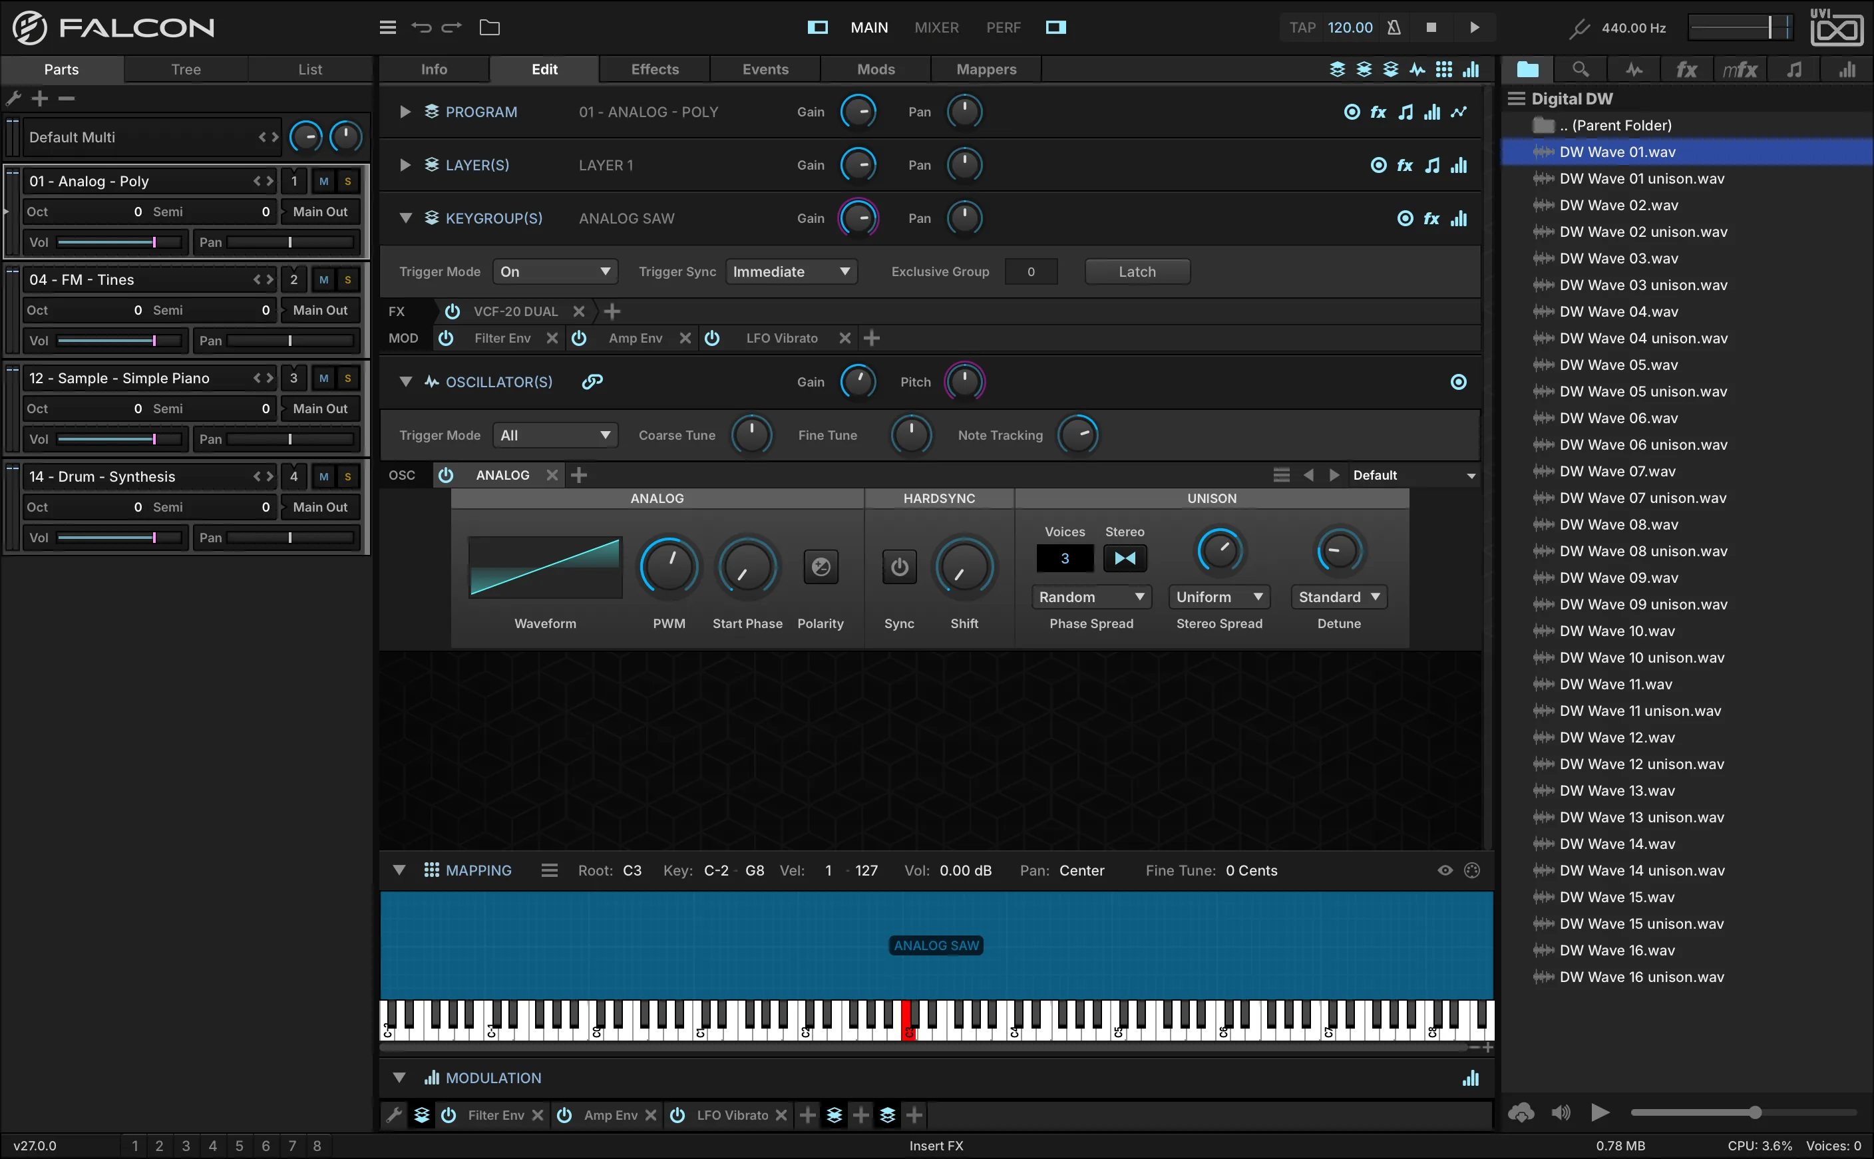Toggle the metronome icon
This screenshot has height=1159, width=1874.
[x=1394, y=27]
